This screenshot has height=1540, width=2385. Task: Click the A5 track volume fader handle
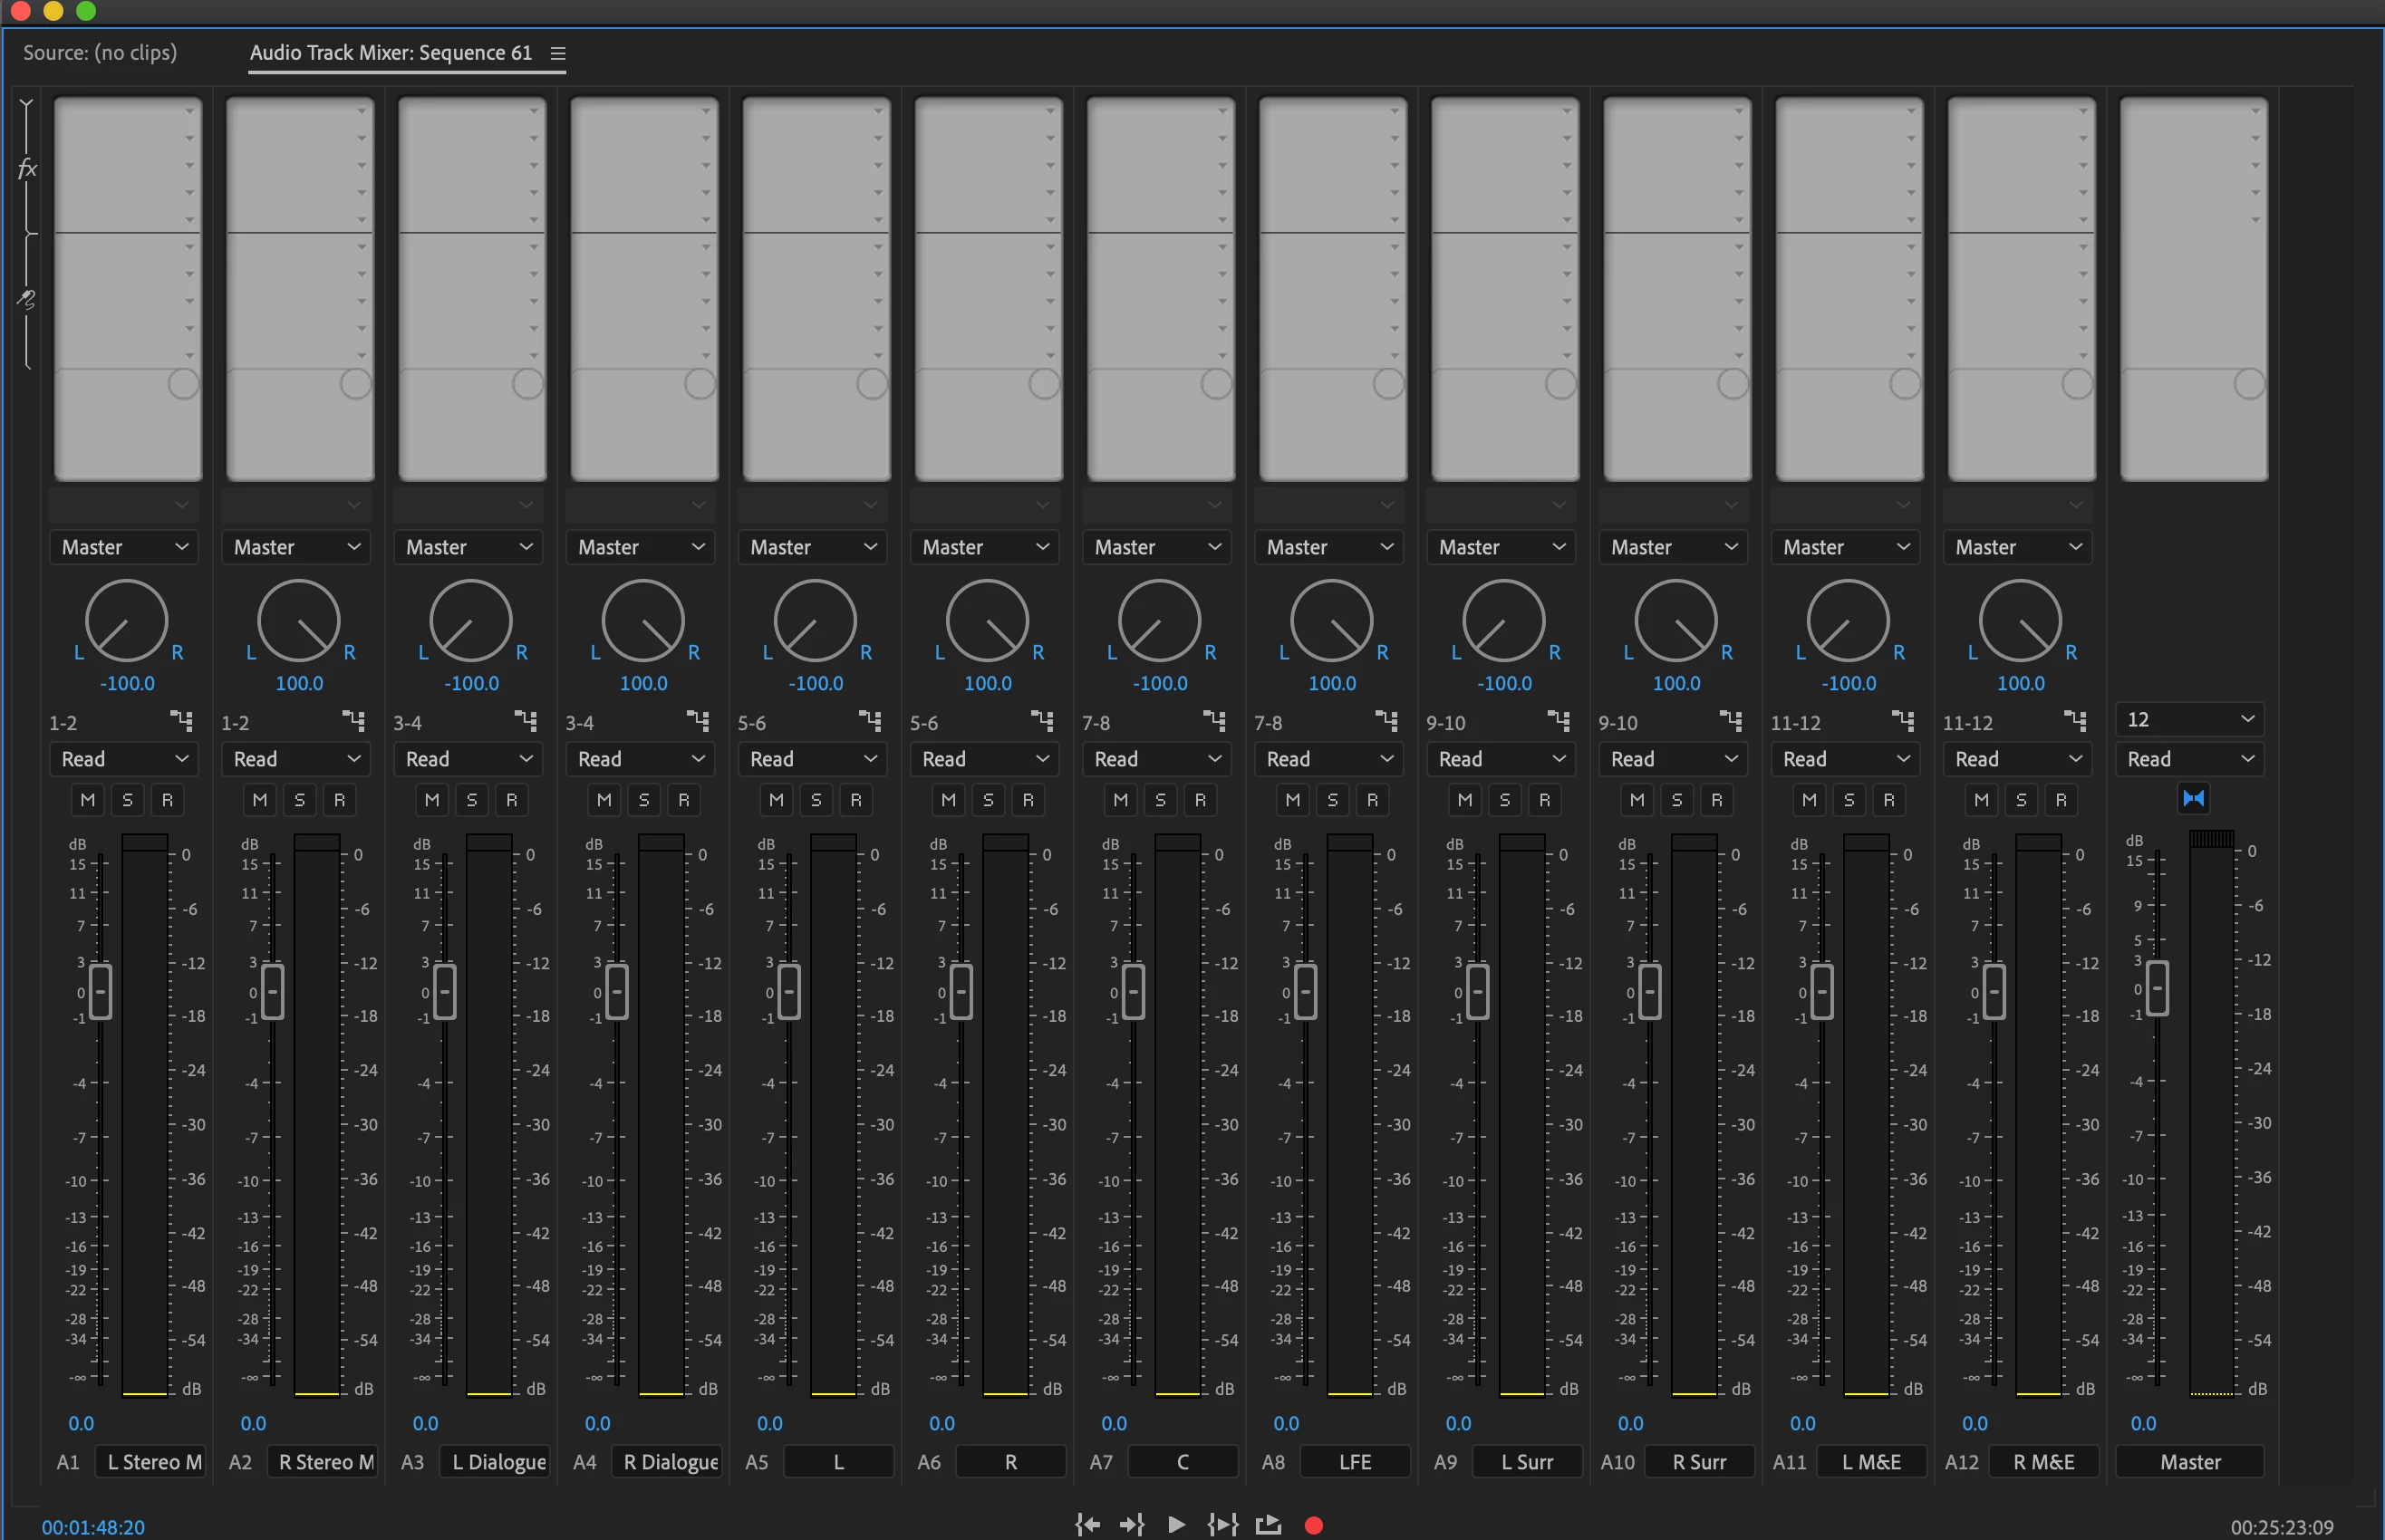pos(789,991)
